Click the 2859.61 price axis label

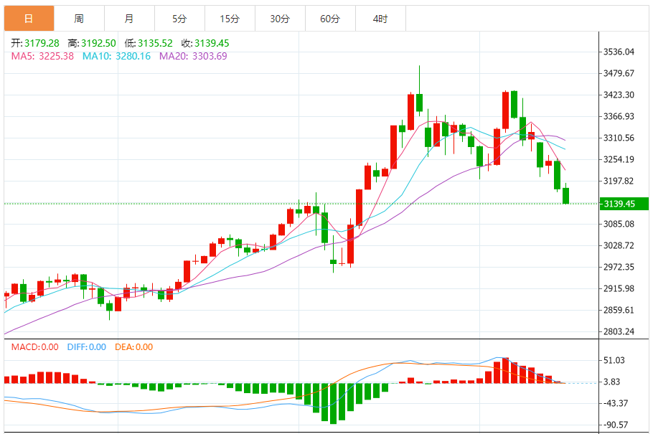[x=619, y=310]
